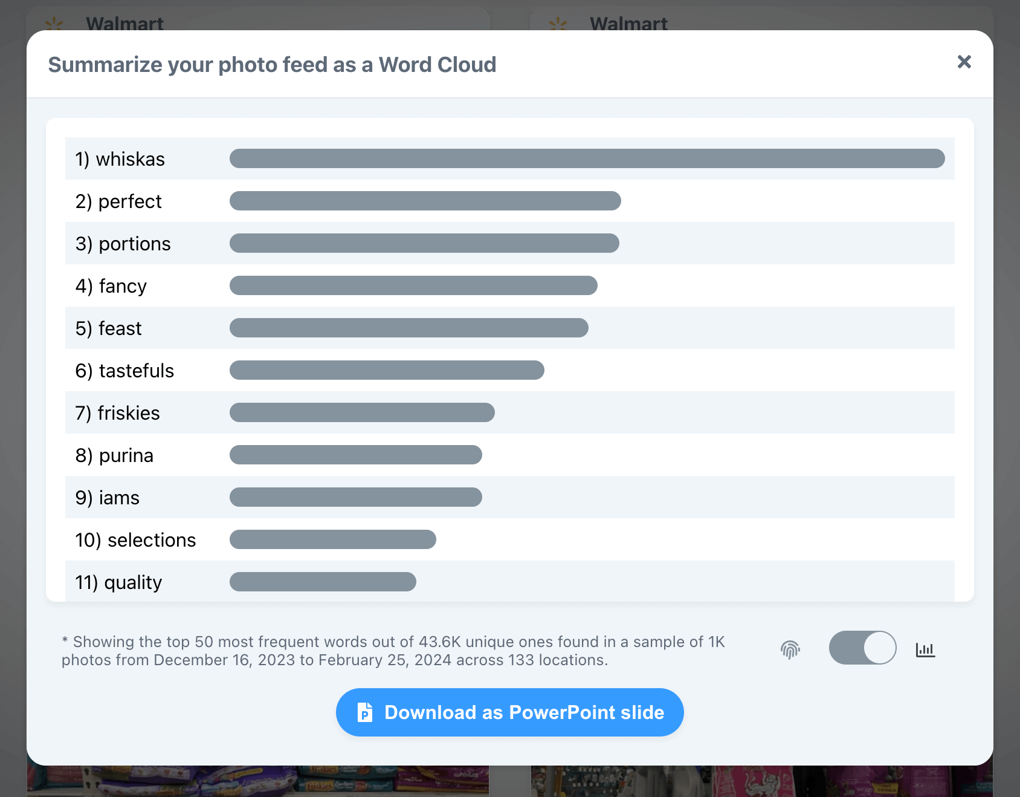
Task: Click the bar chart view icon
Action: (x=925, y=649)
